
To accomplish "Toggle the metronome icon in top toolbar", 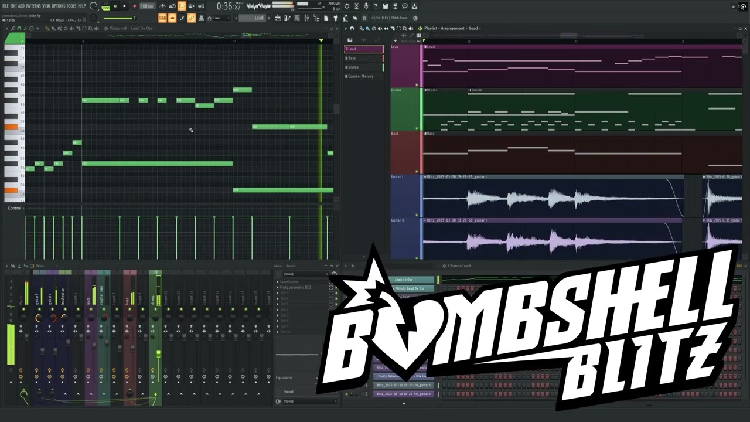I will tap(162, 6).
